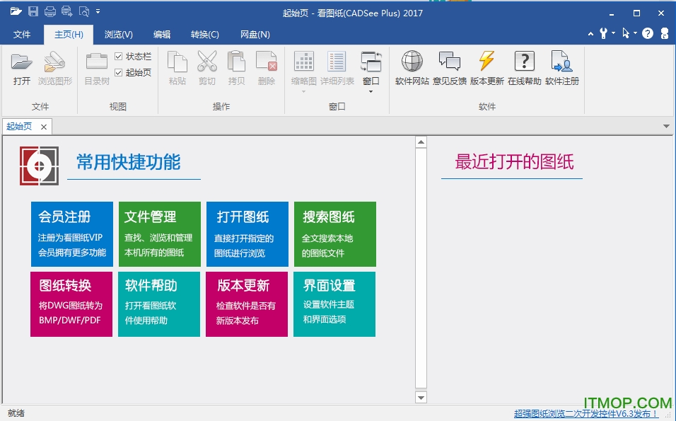Image resolution: width=676 pixels, height=421 pixels.
Task: Click the user account icon at top right
Action: pyautogui.click(x=665, y=33)
